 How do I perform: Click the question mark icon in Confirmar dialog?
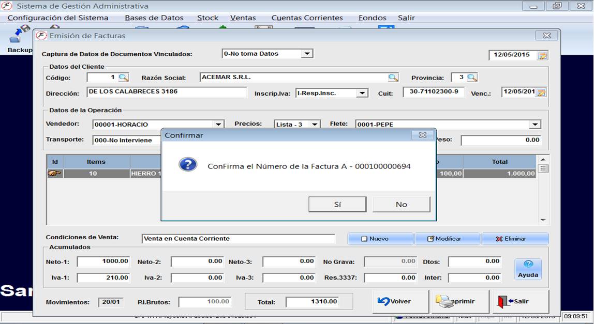[188, 165]
